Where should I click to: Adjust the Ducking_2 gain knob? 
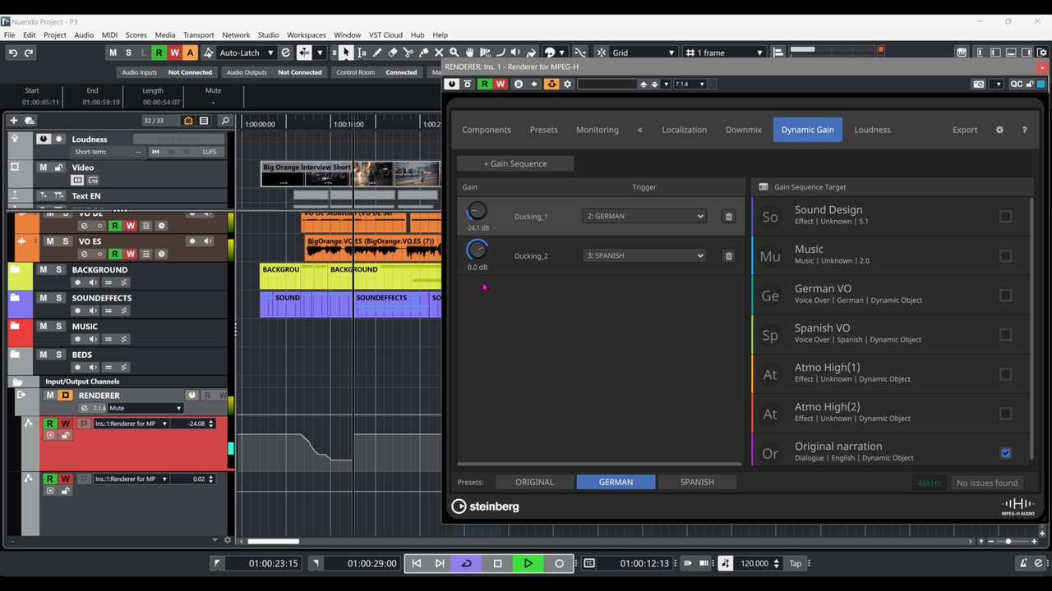477,250
